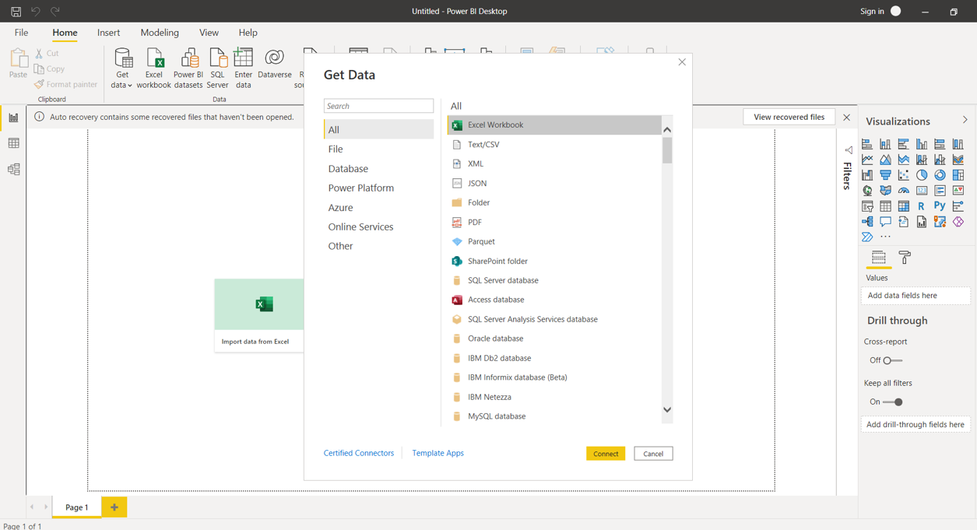Open the Certified Connectors link

[359, 453]
